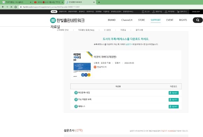The height and width of the screenshot is (137, 203).
Task: Open the SUPPORT menu
Action: click(156, 20)
